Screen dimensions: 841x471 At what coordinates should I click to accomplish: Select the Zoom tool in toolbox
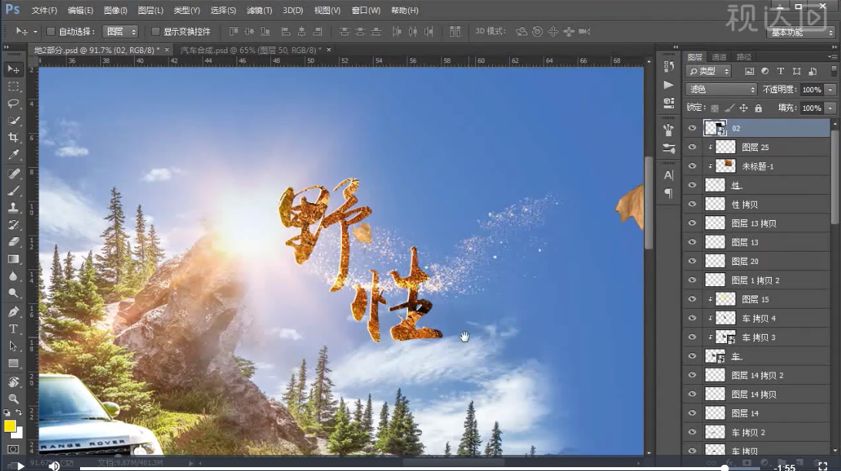pos(13,399)
